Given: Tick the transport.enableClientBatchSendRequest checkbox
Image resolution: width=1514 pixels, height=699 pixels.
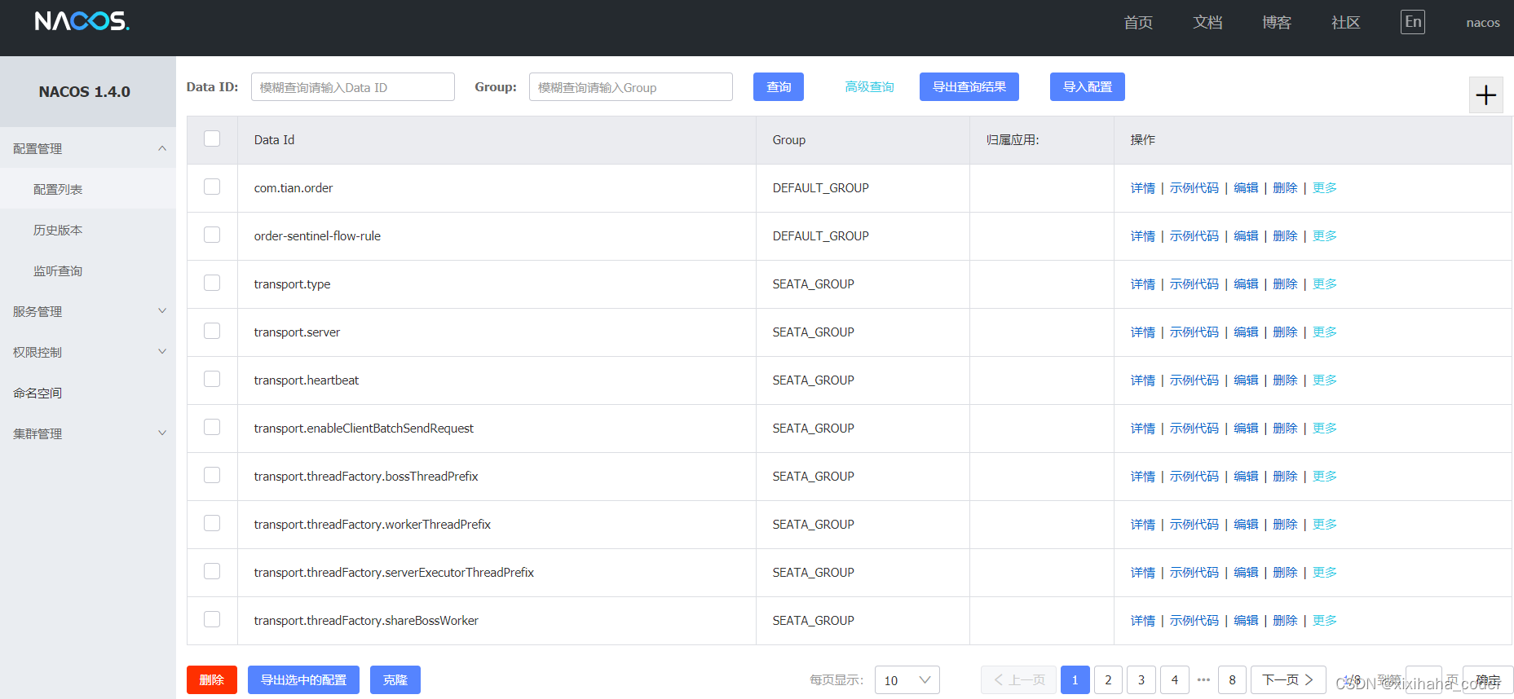Looking at the screenshot, I should (x=212, y=427).
